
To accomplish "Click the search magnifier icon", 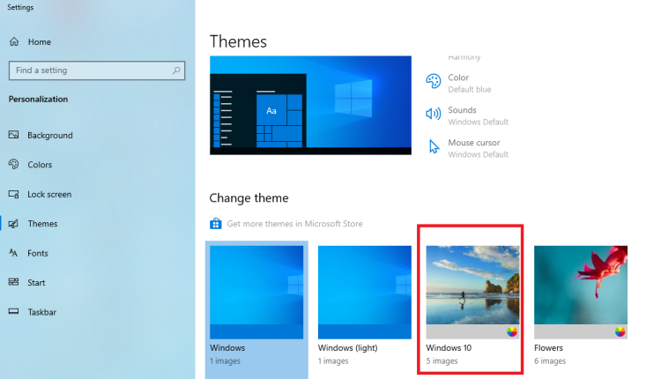I will pyautogui.click(x=176, y=71).
